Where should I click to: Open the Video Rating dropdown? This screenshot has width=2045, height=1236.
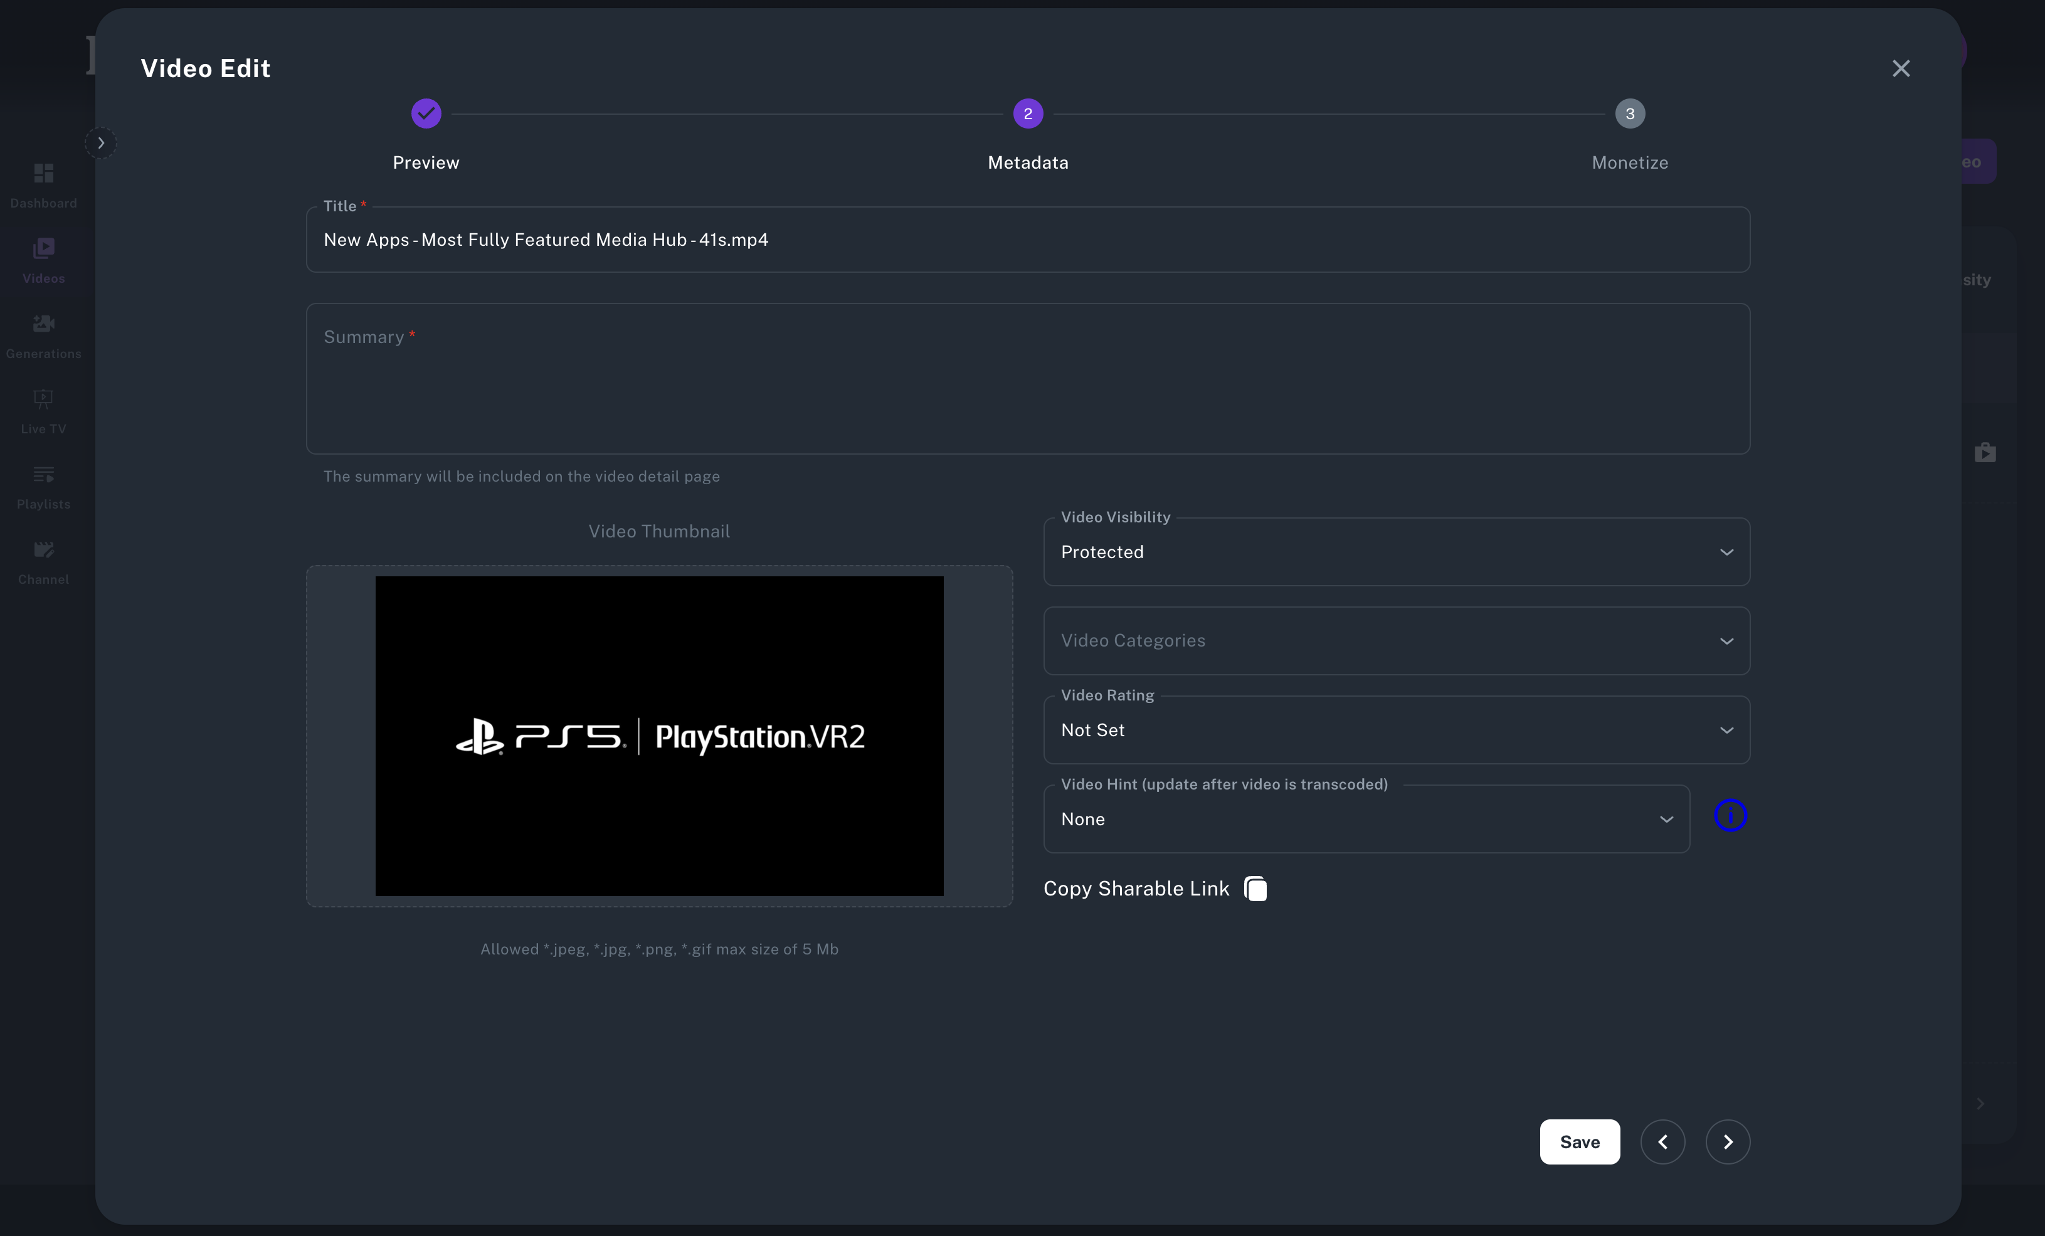[1396, 731]
